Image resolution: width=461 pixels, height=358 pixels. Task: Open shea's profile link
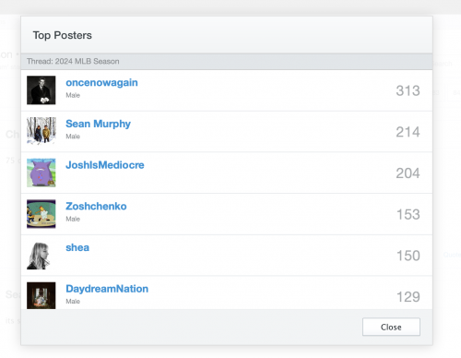click(77, 247)
